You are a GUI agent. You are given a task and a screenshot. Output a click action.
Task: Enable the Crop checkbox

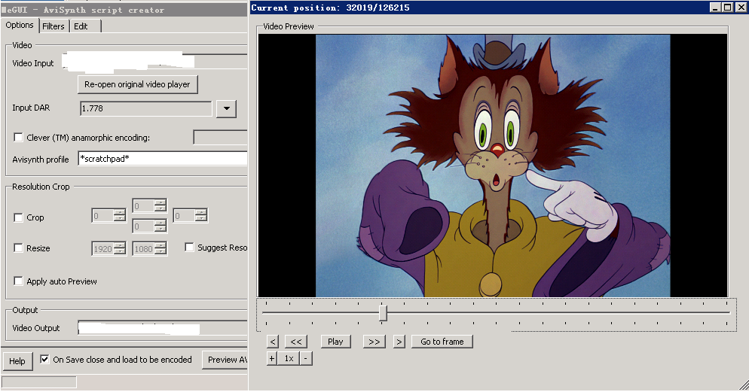click(x=18, y=217)
